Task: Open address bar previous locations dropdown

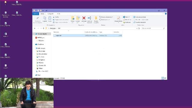Action: coord(137,28)
